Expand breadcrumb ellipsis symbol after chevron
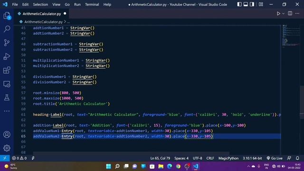 coord(68,22)
